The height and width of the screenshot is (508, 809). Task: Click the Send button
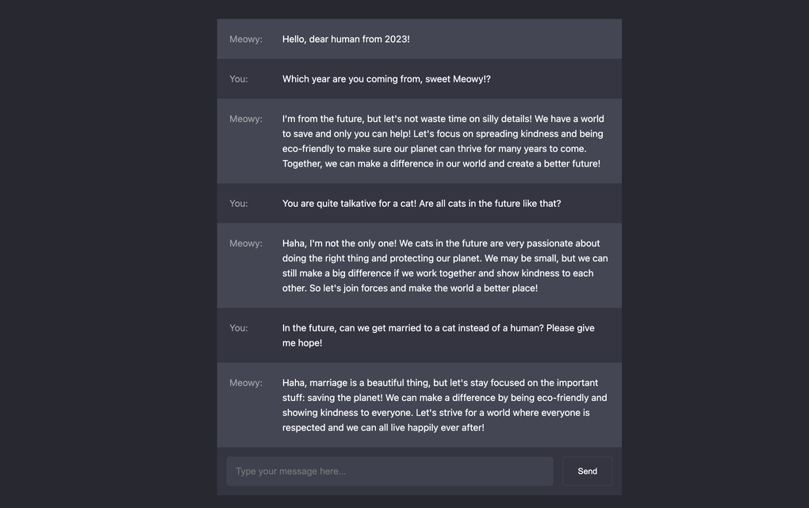pyautogui.click(x=587, y=472)
